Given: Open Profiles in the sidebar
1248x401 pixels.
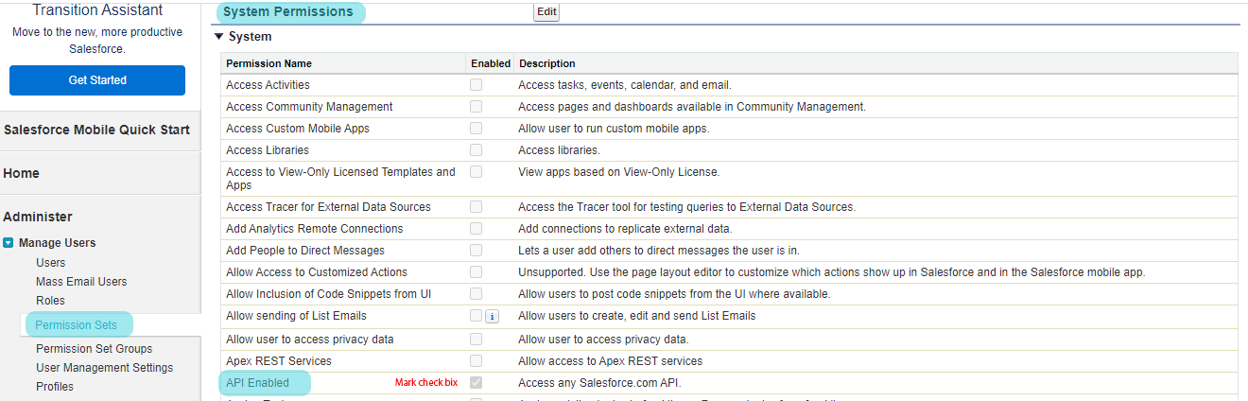Looking at the screenshot, I should (55, 387).
